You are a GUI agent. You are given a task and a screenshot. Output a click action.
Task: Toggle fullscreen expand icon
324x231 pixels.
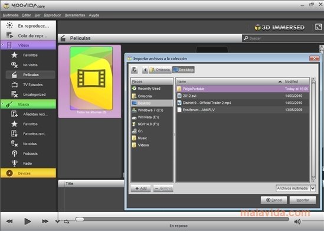(319, 27)
